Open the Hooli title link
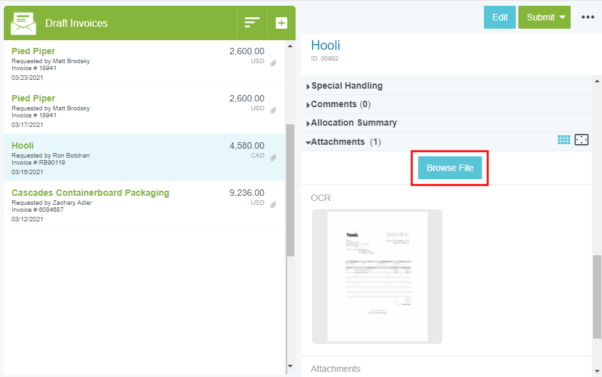Viewport: 602px width, 377px height. click(x=326, y=45)
